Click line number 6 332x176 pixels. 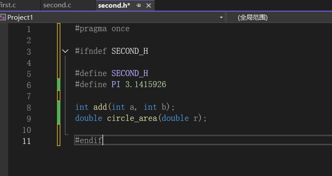pos(29,85)
